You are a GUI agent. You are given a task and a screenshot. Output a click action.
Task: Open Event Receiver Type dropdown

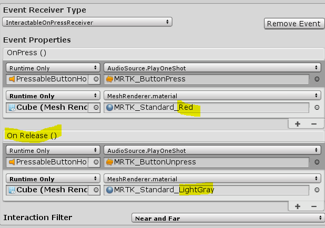[x=87, y=22]
